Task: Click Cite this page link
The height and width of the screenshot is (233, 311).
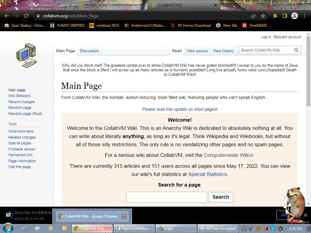Action: (x=19, y=167)
